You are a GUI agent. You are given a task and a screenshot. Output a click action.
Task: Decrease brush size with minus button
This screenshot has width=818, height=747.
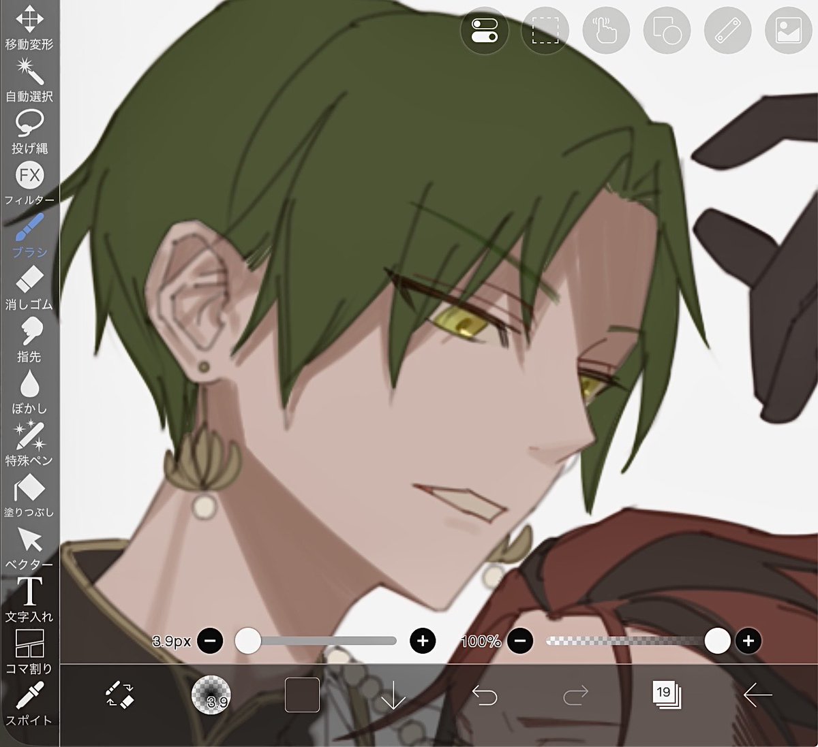210,641
